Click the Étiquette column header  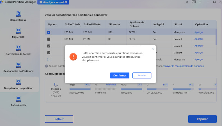click(114, 24)
